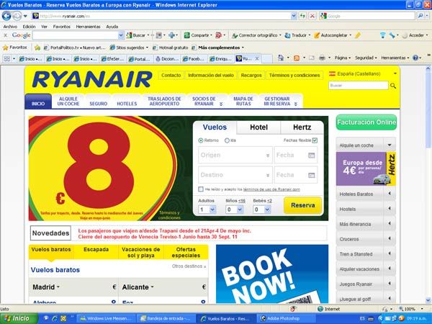Screen dimensions: 432x324
Task: Click the Ryanair site search magnifier icon
Action: click(x=393, y=86)
